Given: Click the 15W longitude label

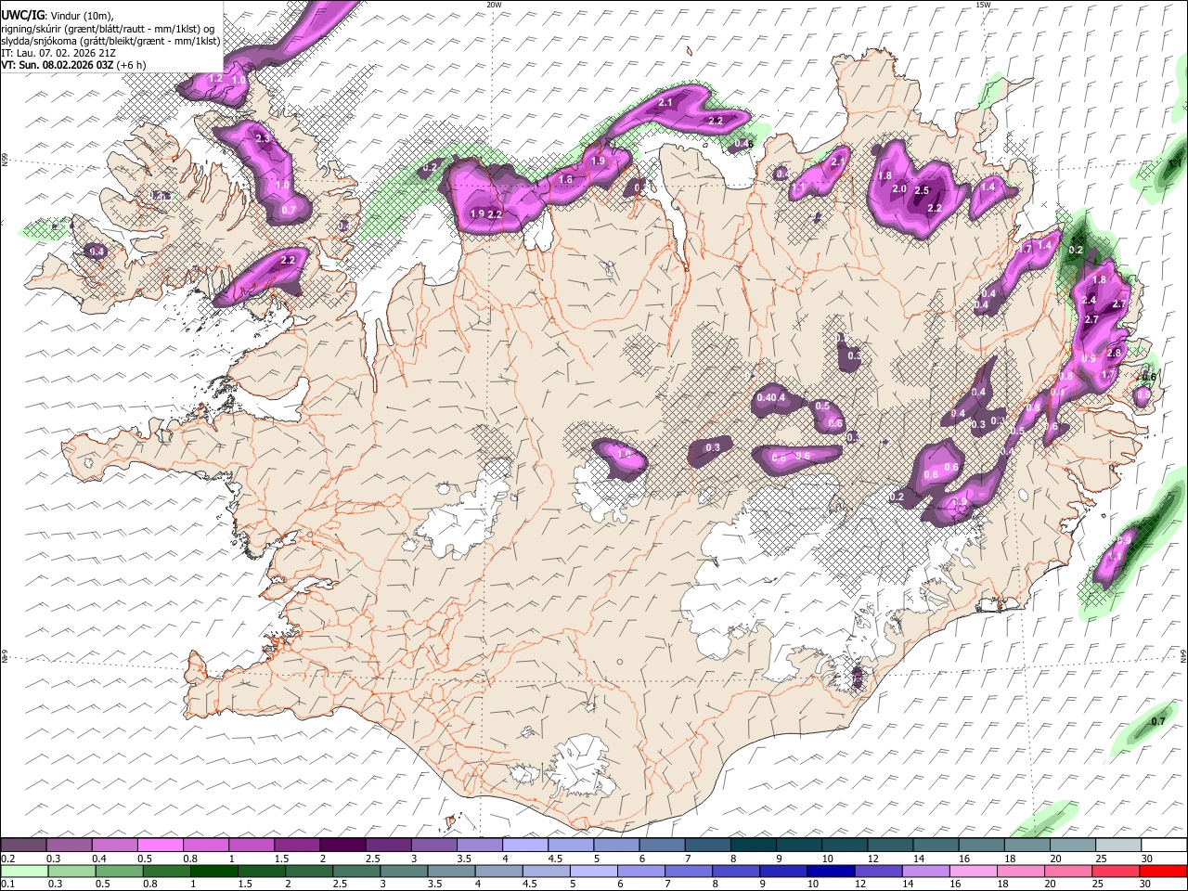Looking at the screenshot, I should (983, 5).
